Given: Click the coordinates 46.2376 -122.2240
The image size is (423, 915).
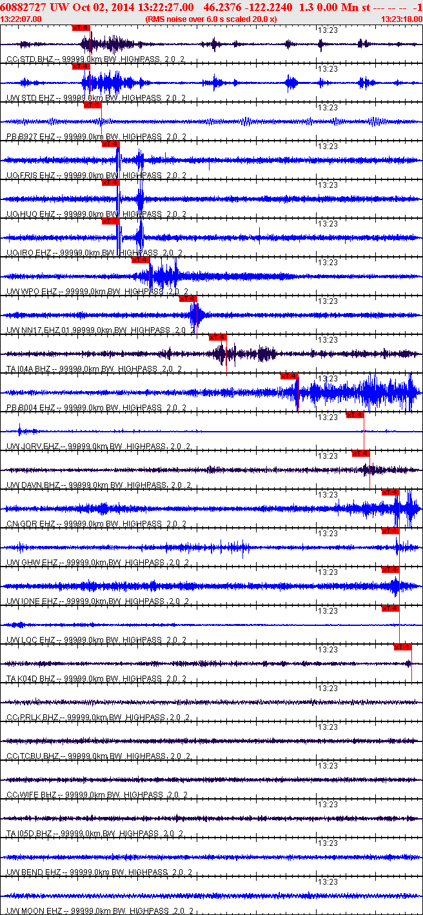Looking at the screenshot, I should click(x=247, y=6).
